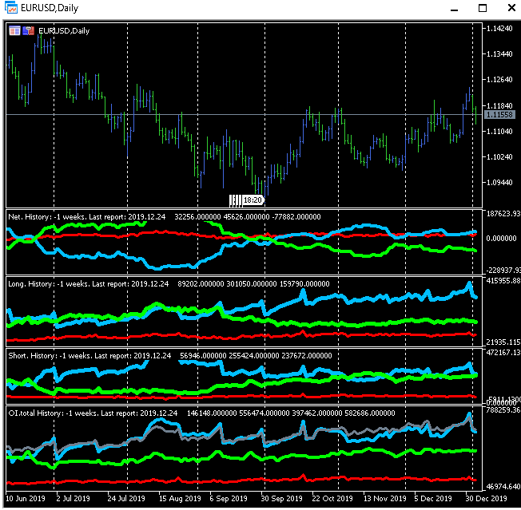The width and height of the screenshot is (521, 510).
Task: Click the -228937.93 scale value in Net panel
Action: tap(502, 271)
